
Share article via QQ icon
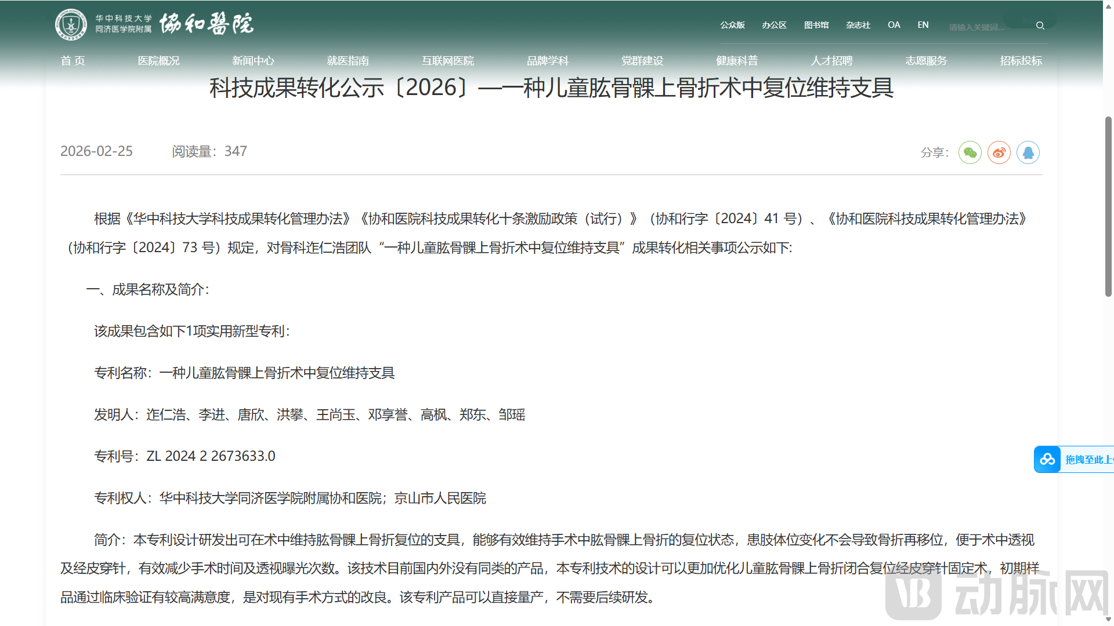[1028, 152]
